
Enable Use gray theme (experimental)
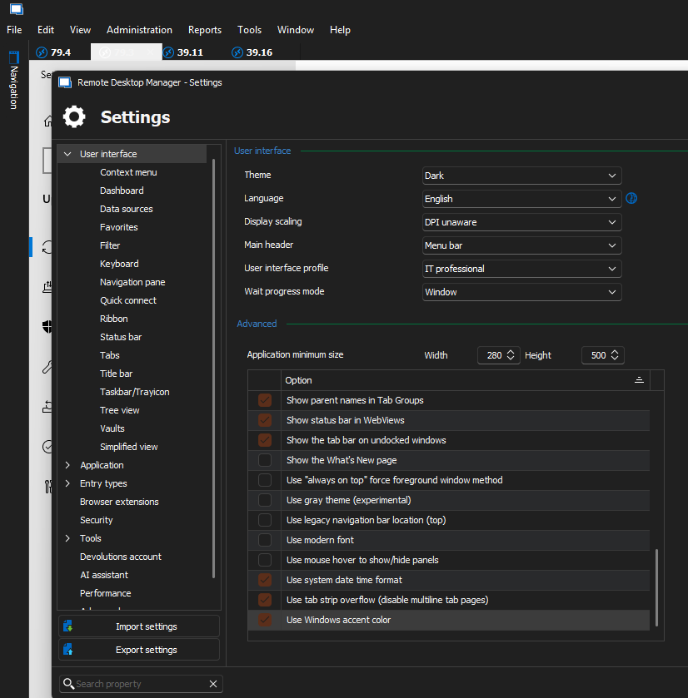click(265, 500)
